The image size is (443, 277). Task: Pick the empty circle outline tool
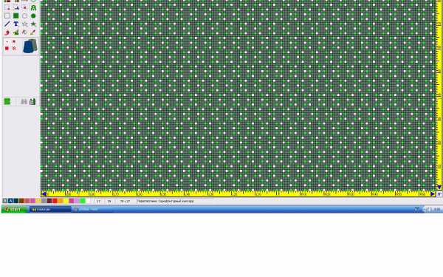(24, 16)
